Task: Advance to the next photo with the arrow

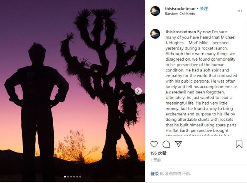Action: tap(138, 91)
